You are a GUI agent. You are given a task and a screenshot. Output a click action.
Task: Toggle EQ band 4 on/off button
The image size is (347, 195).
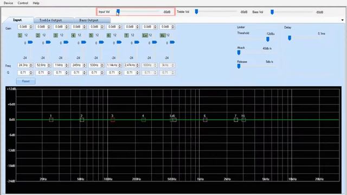tap(73, 35)
